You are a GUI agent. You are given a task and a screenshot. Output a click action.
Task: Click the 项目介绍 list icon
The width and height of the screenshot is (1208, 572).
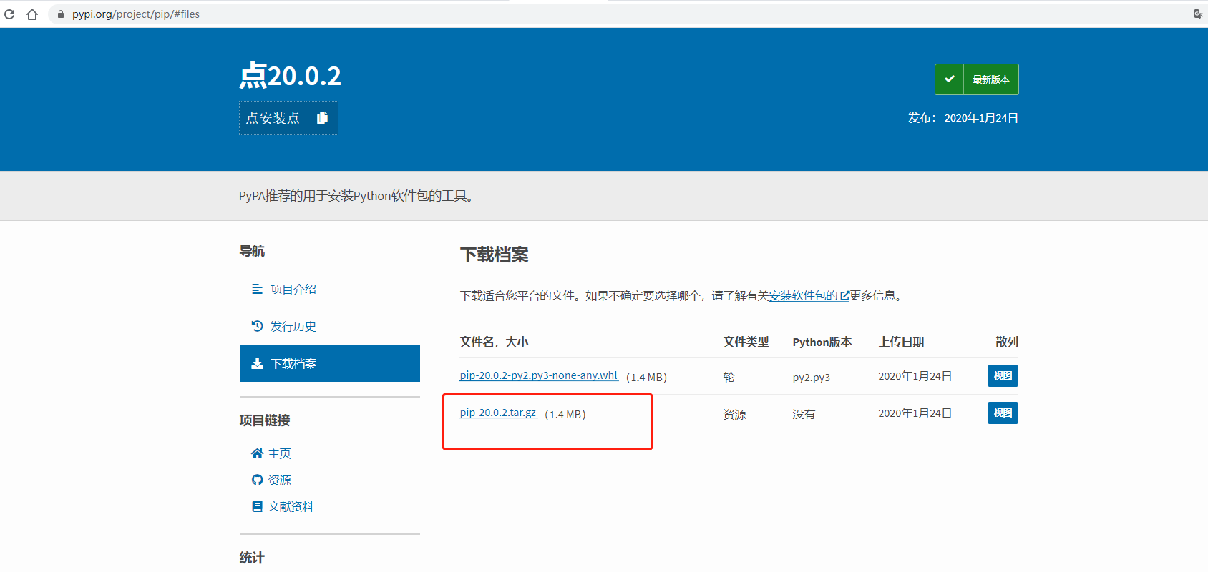[x=257, y=289]
